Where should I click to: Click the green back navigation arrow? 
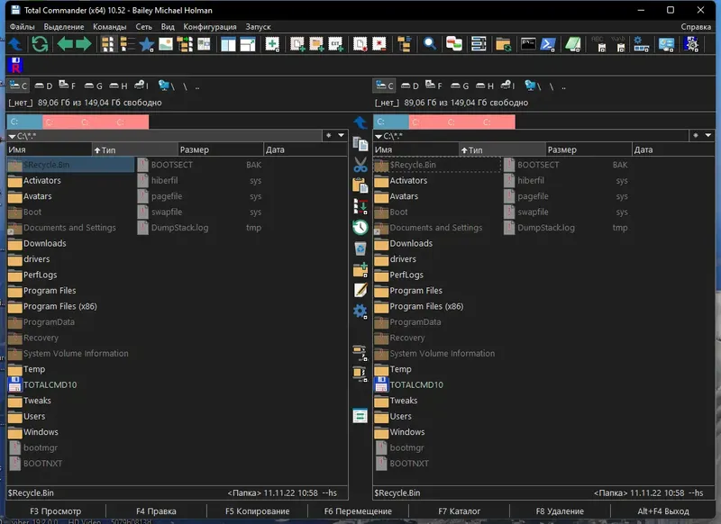(x=65, y=43)
